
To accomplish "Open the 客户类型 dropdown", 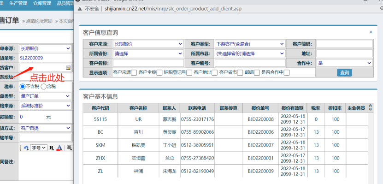I will coord(250,44).
